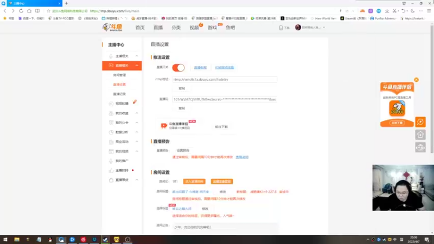Open the 查看说明 link under 直播预告
This screenshot has height=244, width=434.
(x=242, y=157)
